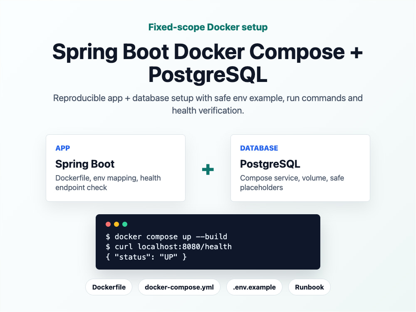The width and height of the screenshot is (416, 312).
Task: Select the PostgreSQL card heading
Action: coord(270,164)
